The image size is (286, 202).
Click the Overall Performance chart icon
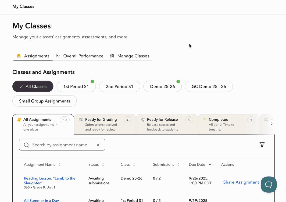[x=58, y=56]
